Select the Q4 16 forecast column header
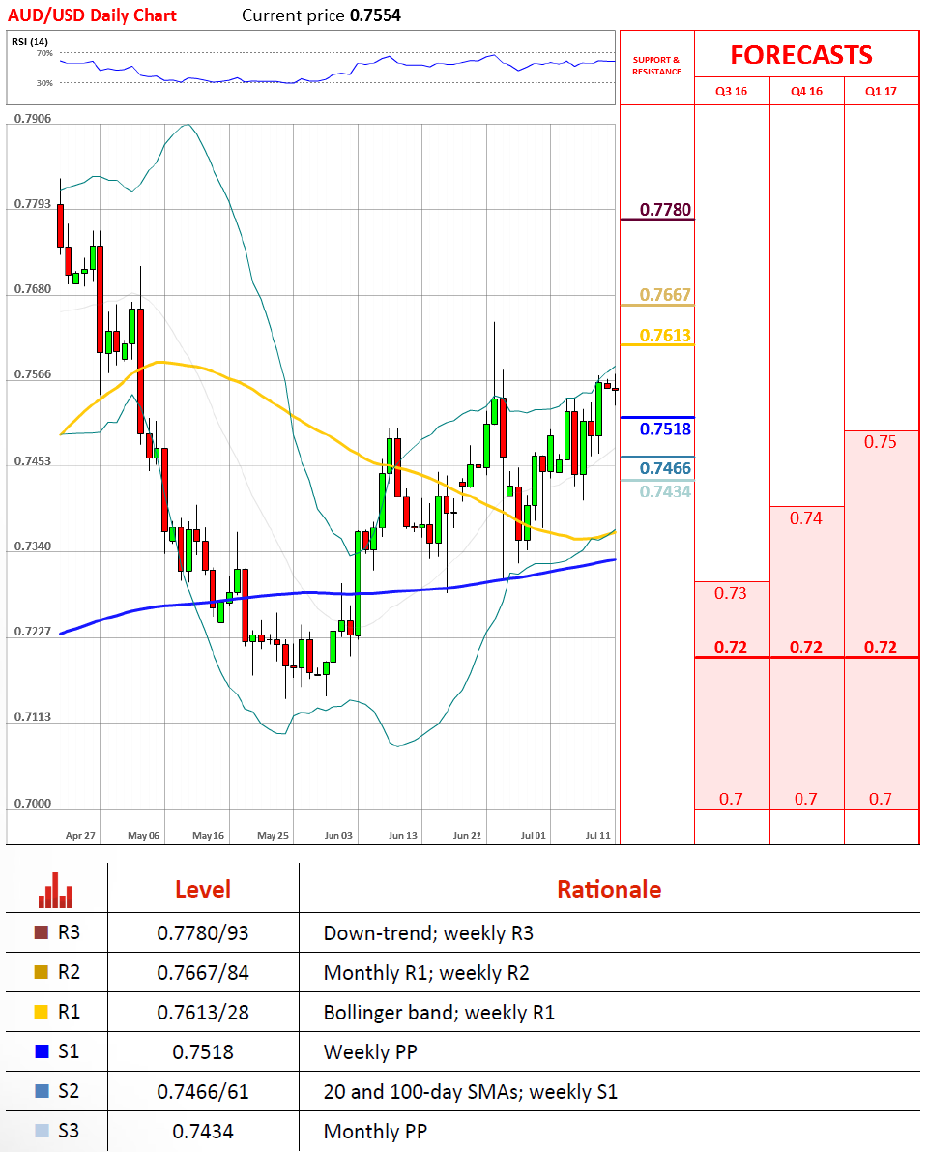The image size is (927, 1152). click(x=806, y=91)
